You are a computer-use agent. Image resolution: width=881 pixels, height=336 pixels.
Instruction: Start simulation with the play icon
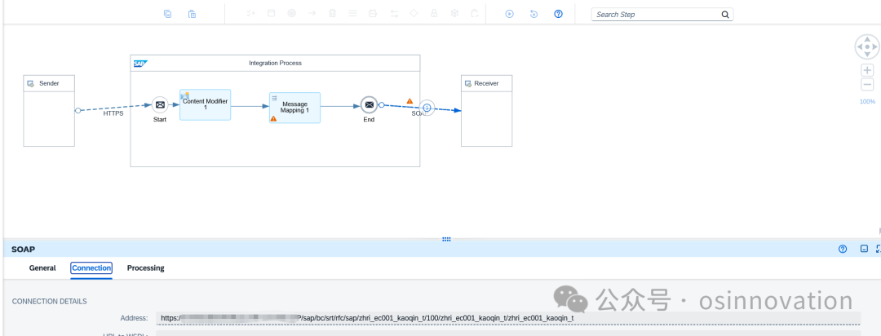click(x=510, y=14)
